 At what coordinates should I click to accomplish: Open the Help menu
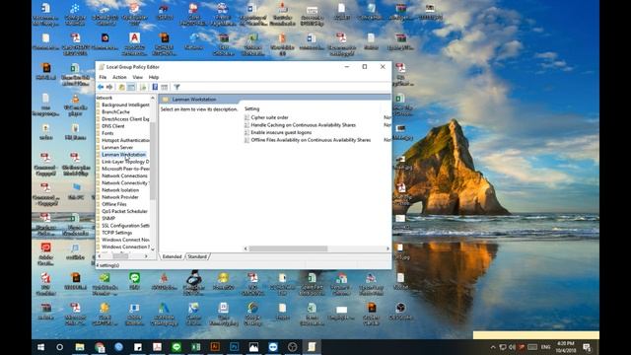coord(154,77)
